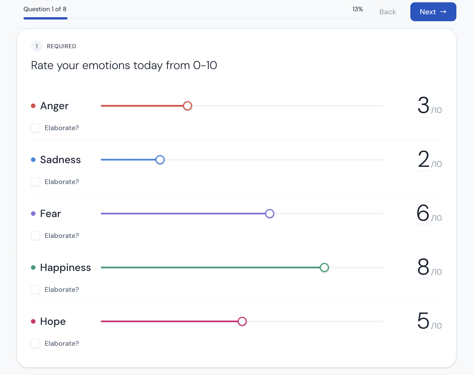
Task: Click the Hope score value 5
Action: [x=423, y=321]
